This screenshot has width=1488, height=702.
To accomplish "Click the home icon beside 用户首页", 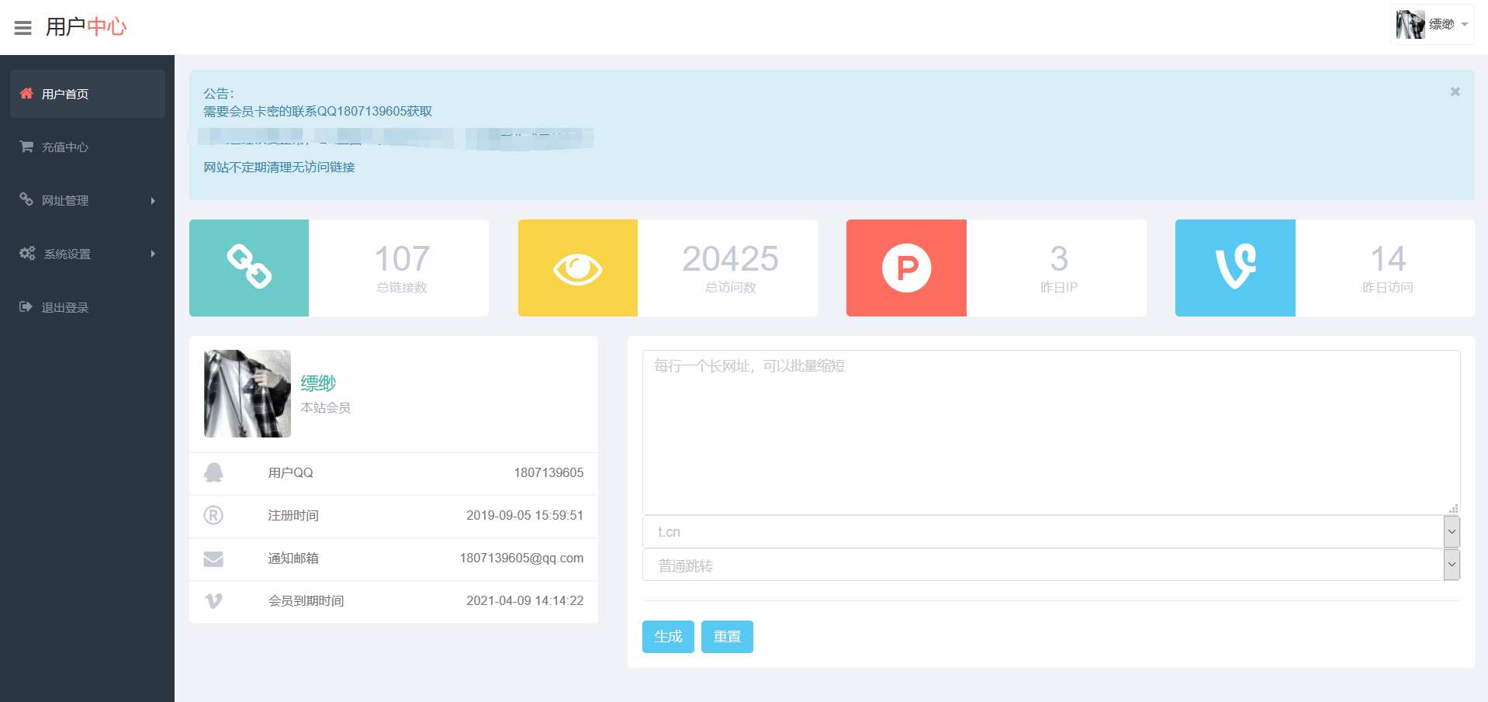I will [26, 93].
